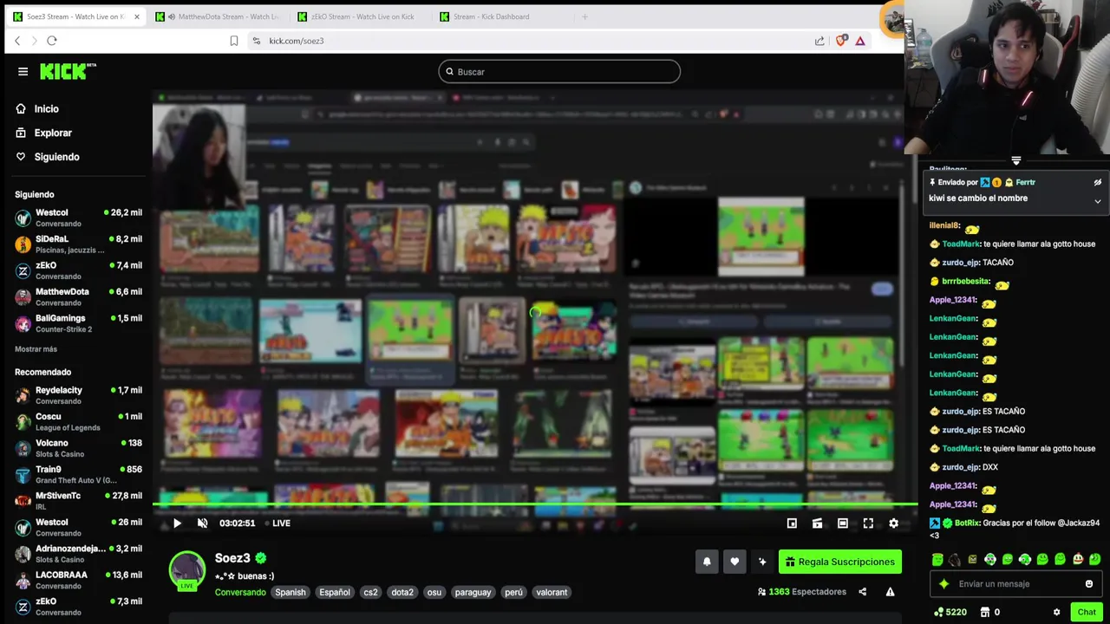
Task: Open SiDeRaL channel in following list
Action: click(x=78, y=244)
